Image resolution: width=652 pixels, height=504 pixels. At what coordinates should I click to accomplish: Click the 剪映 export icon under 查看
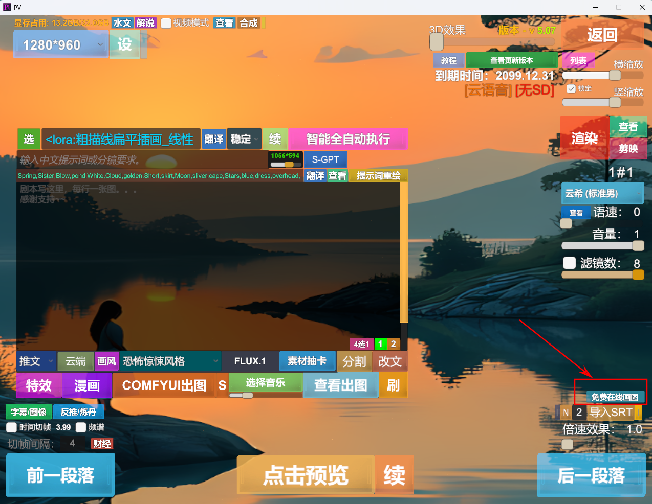coord(627,149)
